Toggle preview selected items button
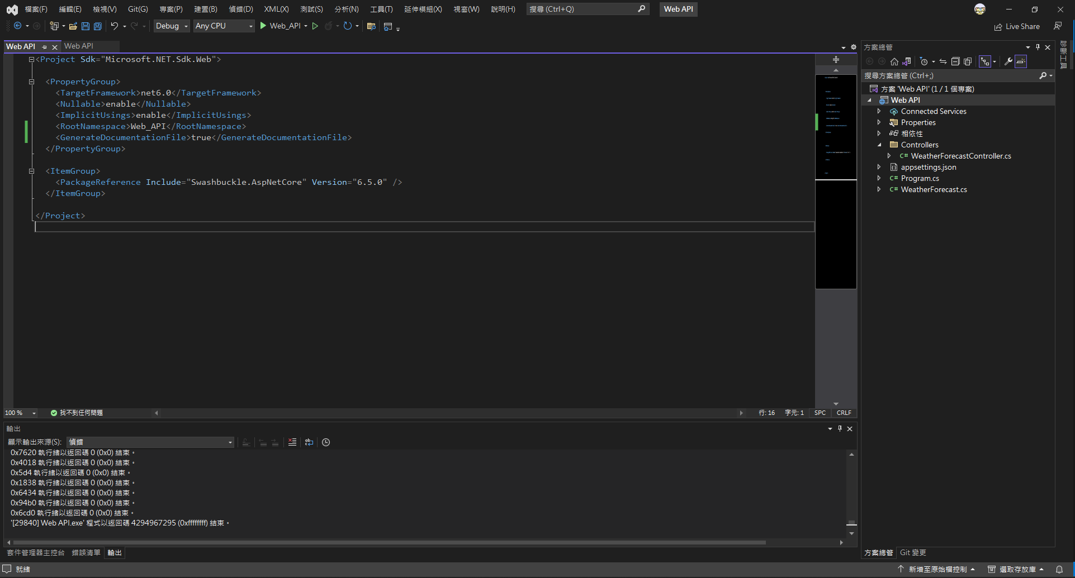The width and height of the screenshot is (1075, 578). pyautogui.click(x=1021, y=61)
